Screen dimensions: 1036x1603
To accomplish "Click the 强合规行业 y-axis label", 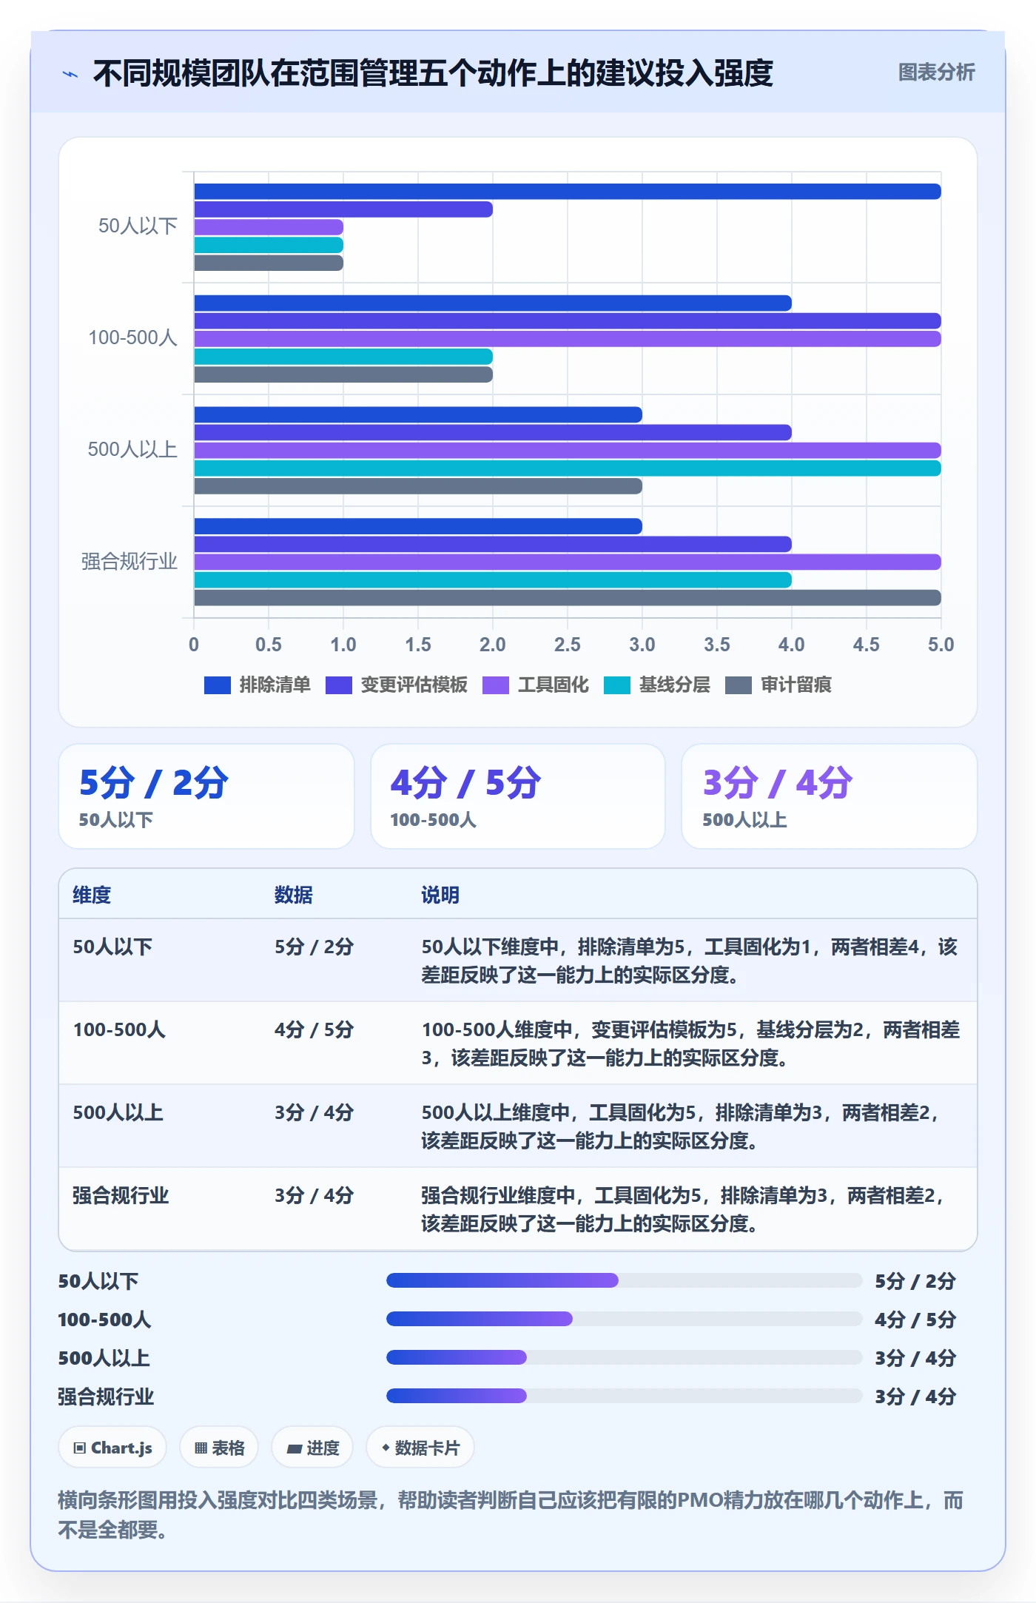I will point(129,561).
